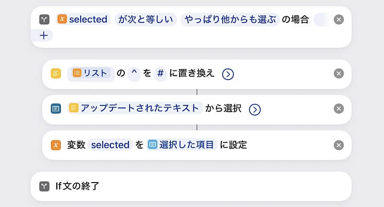Edit the # replacement text field

point(160,73)
